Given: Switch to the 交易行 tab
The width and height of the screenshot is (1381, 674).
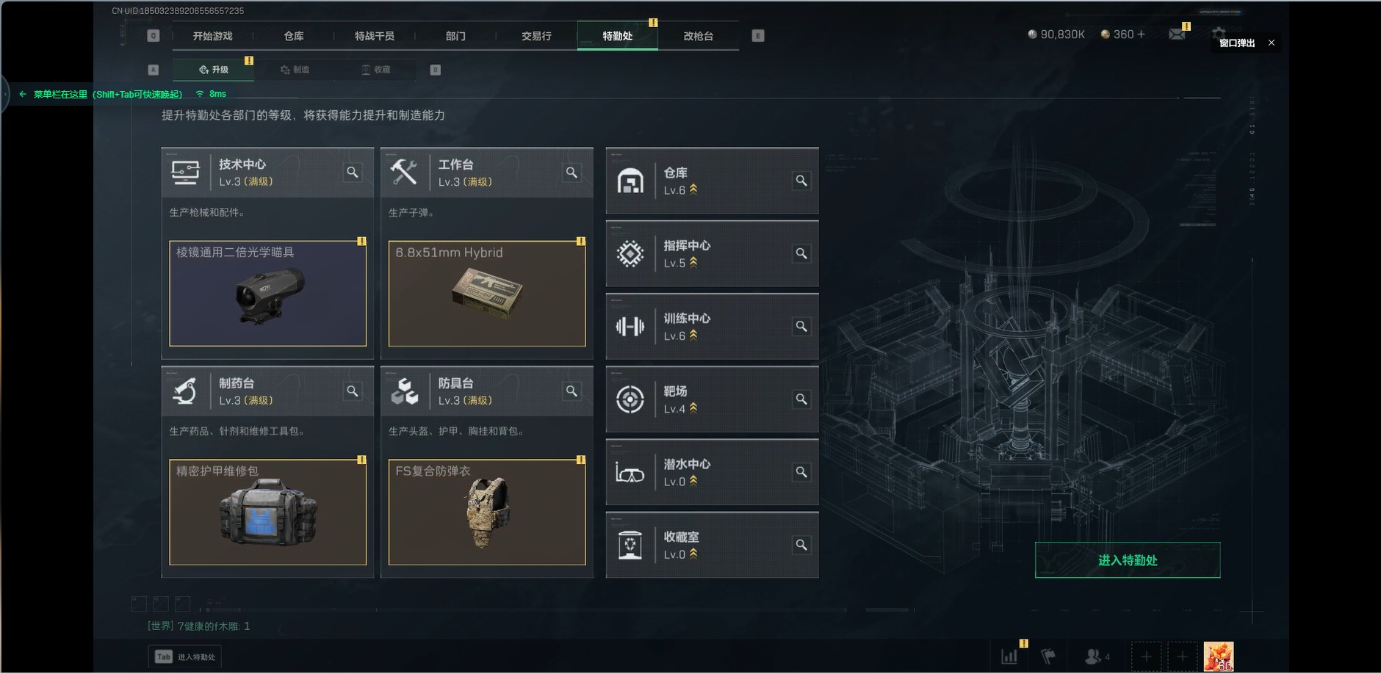Looking at the screenshot, I should pyautogui.click(x=536, y=36).
